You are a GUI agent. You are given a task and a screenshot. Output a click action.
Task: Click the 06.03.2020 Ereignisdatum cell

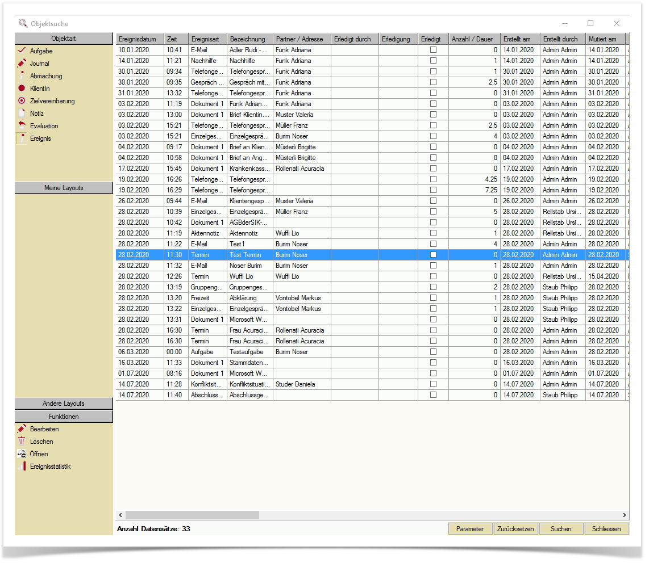coord(140,352)
